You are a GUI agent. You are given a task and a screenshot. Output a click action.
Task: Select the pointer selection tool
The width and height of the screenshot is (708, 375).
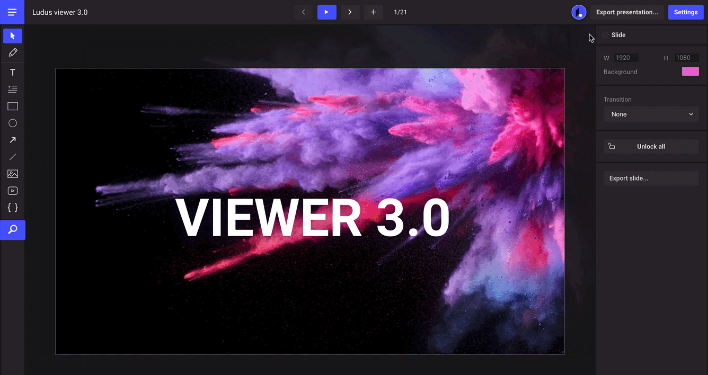(x=13, y=36)
